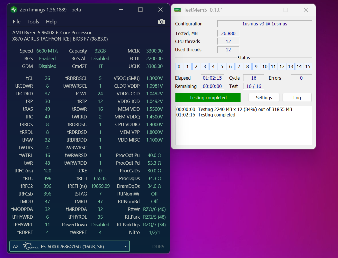Viewport: 338px width, 258px height.
Task: Open TestMem5 Settings
Action: (x=264, y=98)
